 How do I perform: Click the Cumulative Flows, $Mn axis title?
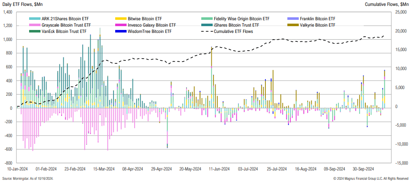click(387, 4)
